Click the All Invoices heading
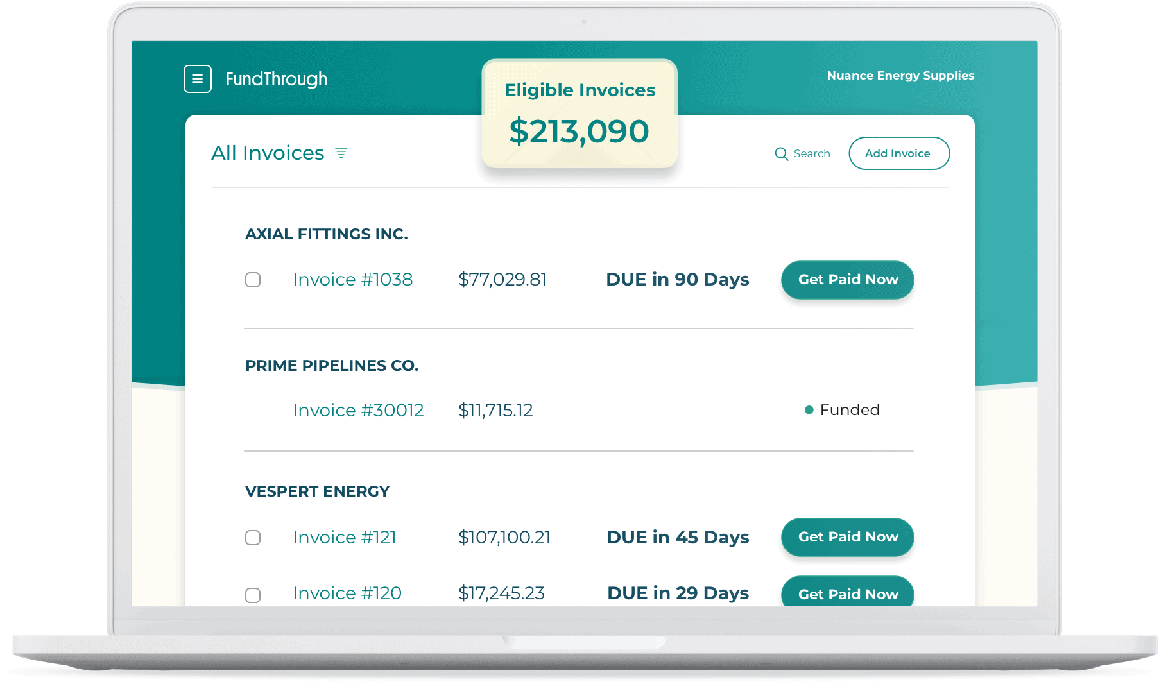This screenshot has height=682, width=1159. click(x=268, y=153)
